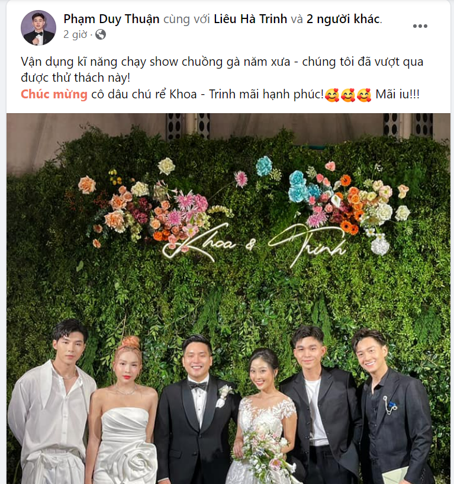Open tagged profile Liêu Hà Trinh
This screenshot has height=484, width=454.
click(x=250, y=19)
